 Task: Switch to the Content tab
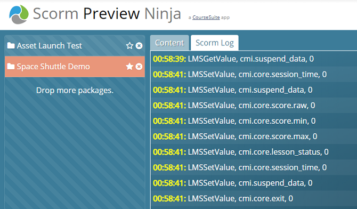tap(169, 43)
